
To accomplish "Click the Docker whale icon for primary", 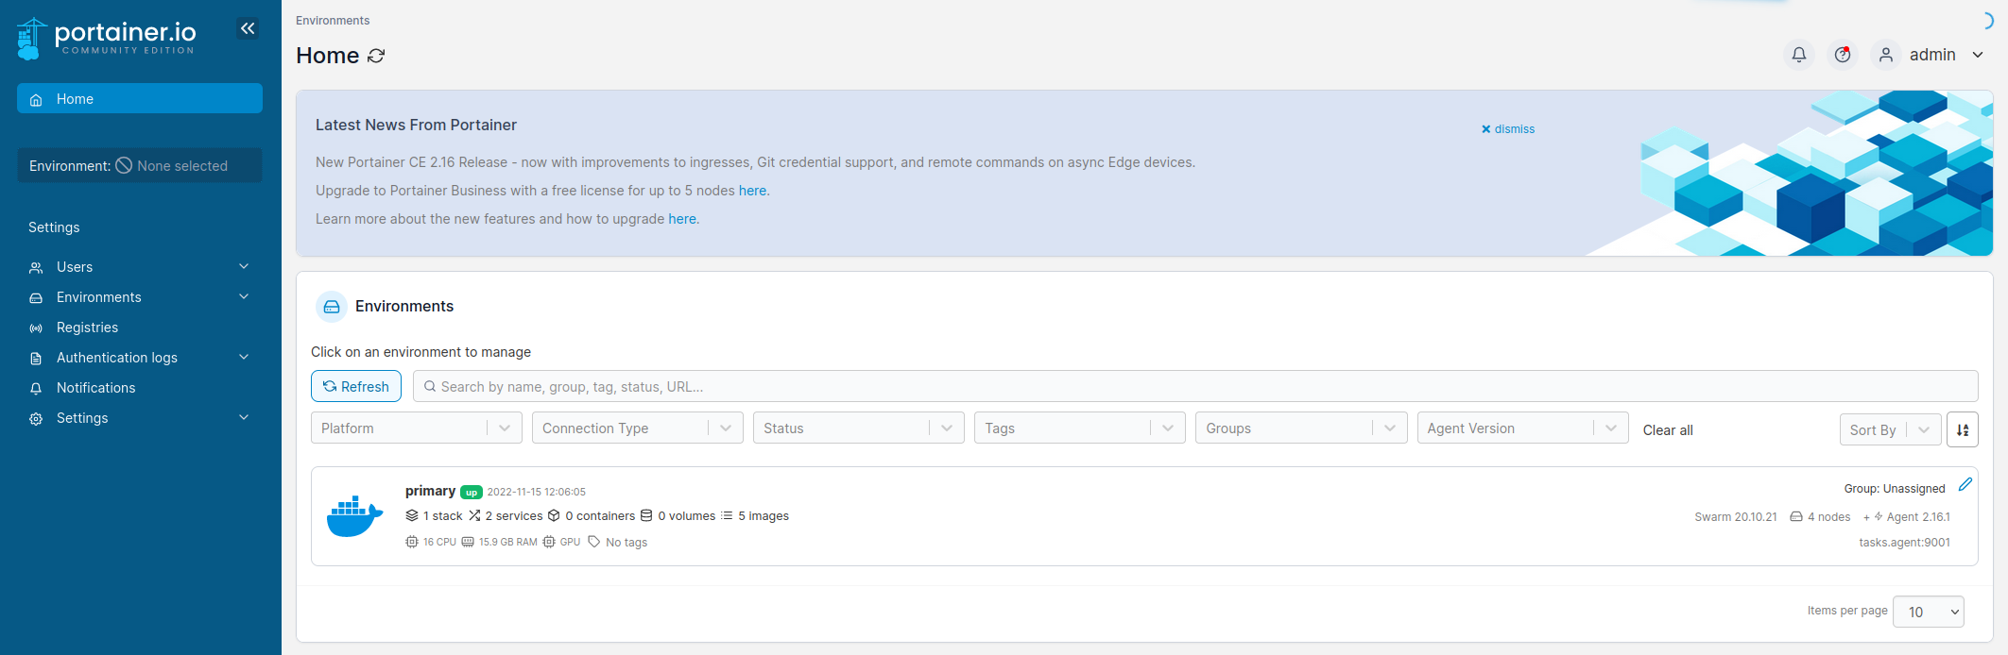I will pyautogui.click(x=354, y=516).
